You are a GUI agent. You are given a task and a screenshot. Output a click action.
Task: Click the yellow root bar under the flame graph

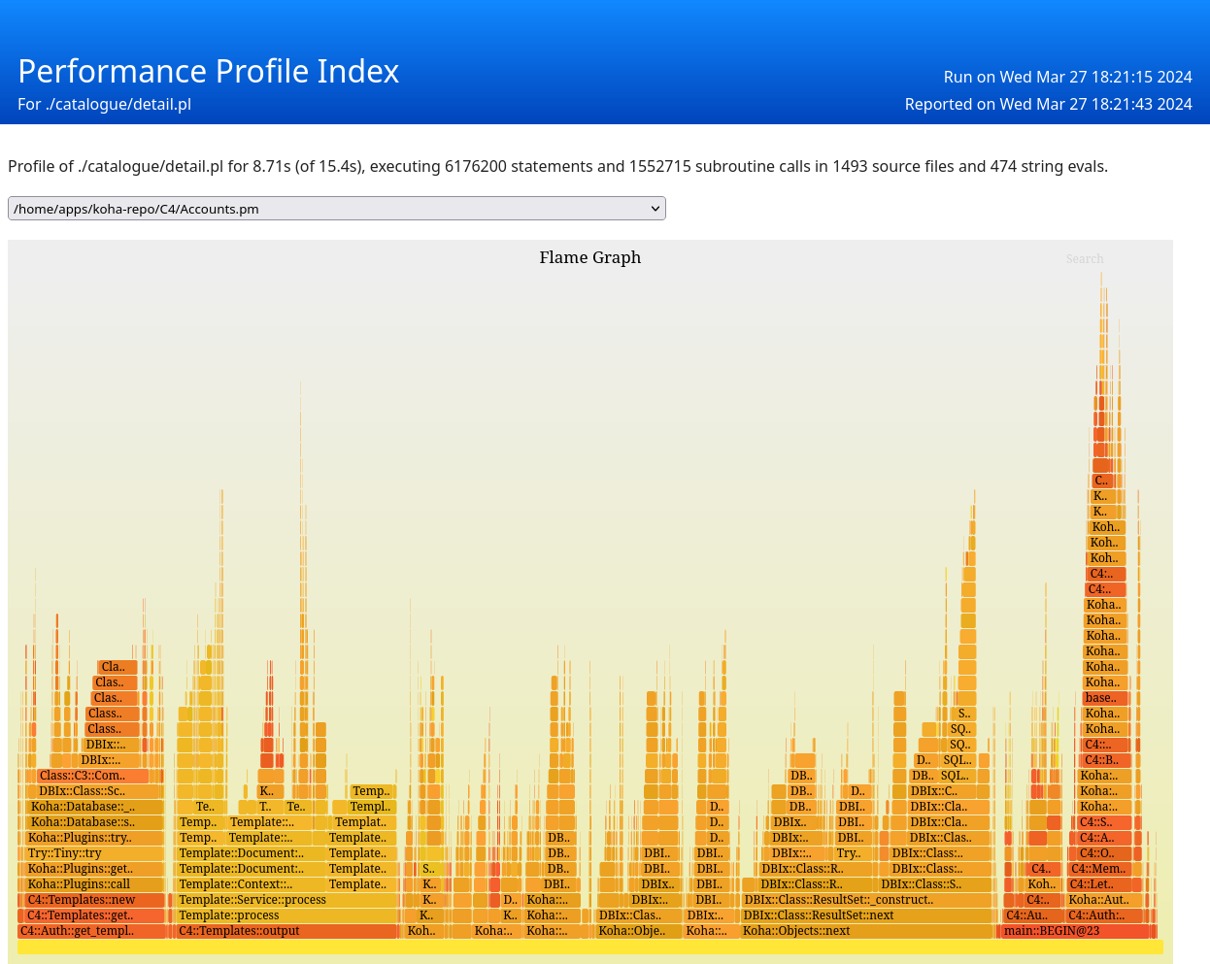(x=589, y=947)
